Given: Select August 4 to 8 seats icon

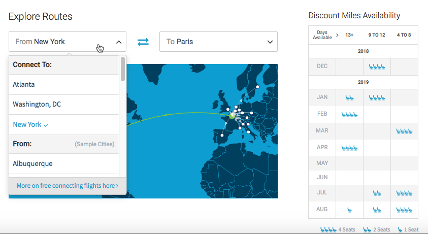Looking at the screenshot, I should click(404, 209).
